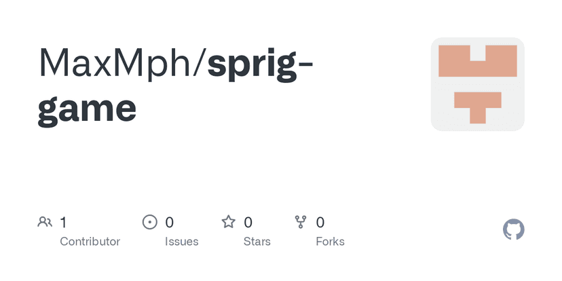The width and height of the screenshot is (562, 281).
Task: Click the Stars star icon
Action: pos(229,222)
